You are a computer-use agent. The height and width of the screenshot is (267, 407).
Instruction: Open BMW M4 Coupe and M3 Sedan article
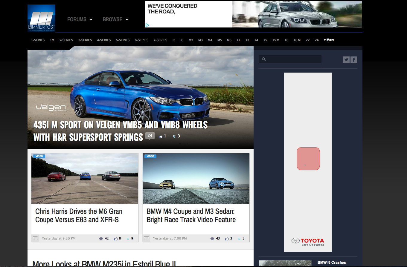(x=191, y=215)
